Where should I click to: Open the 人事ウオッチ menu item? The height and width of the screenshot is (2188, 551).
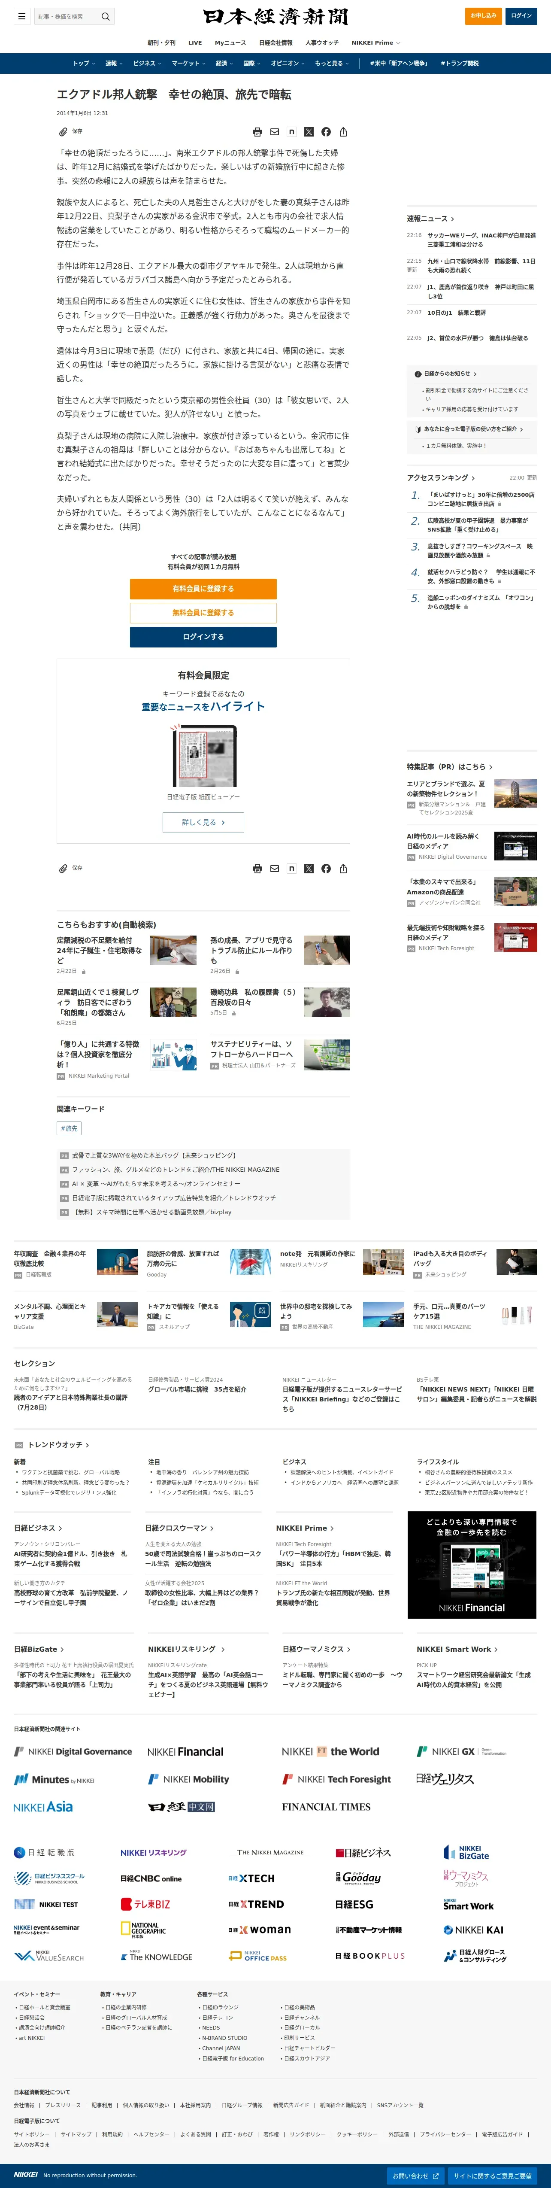pyautogui.click(x=322, y=43)
